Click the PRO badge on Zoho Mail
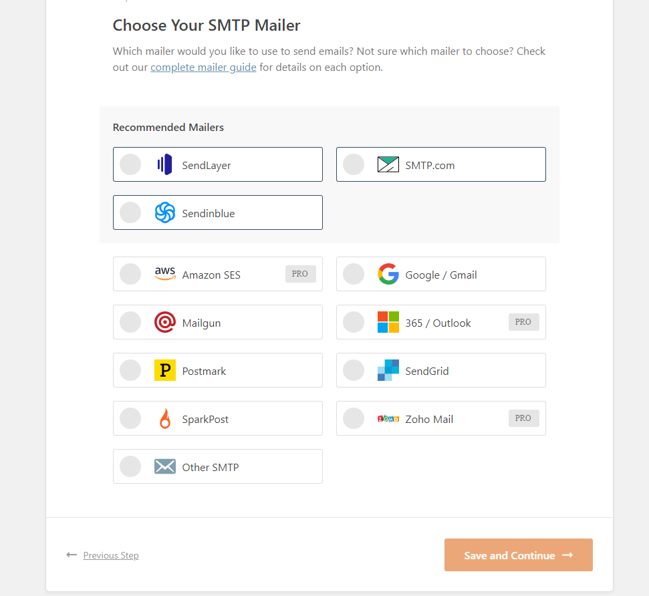The width and height of the screenshot is (649, 596). click(x=524, y=418)
